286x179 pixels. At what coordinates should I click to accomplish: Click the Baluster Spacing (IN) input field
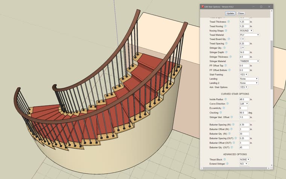[244, 125]
